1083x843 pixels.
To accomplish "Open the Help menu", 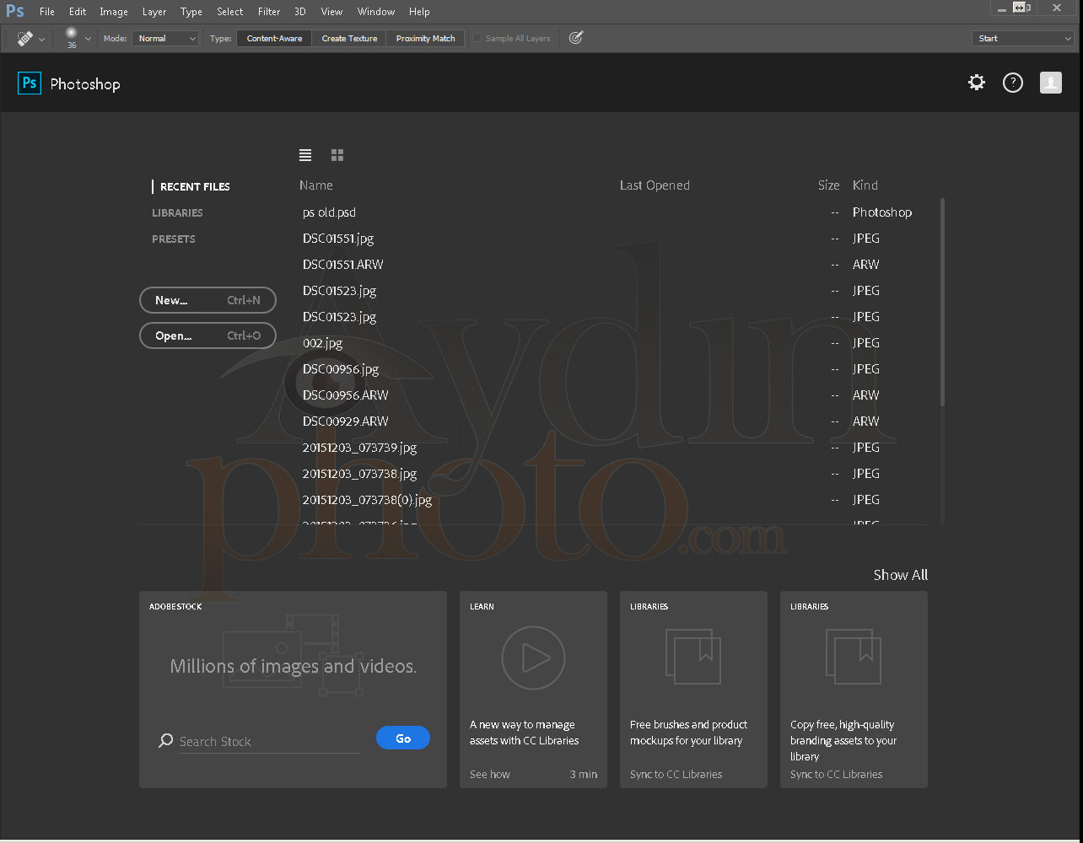I will click(x=419, y=12).
